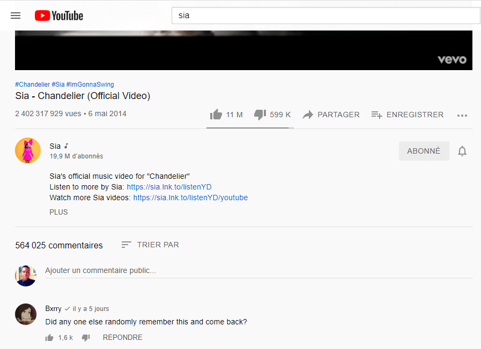
Task: Click the "599 K" dislike count
Action: (280, 115)
